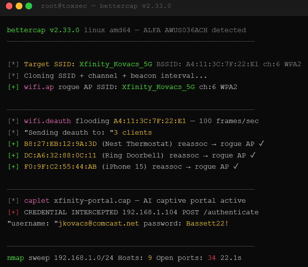Click 'ch:6 WPA2' on the Target SSID line
The image size is (308, 267).
282,64
